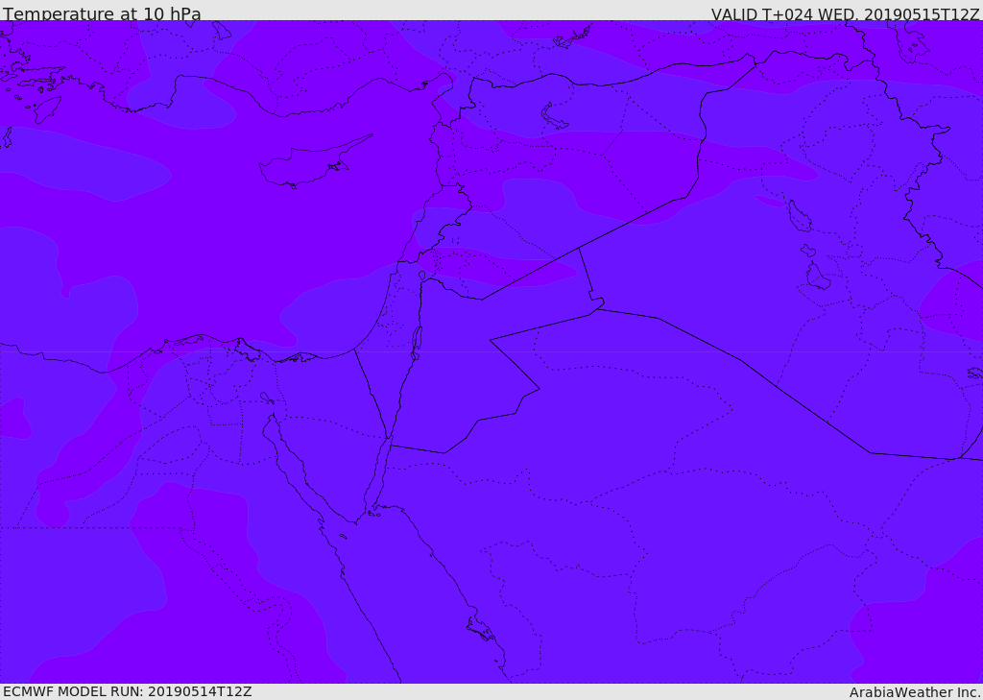Click the 'VALID T+024 WED. 20190515T12Z' label
The width and height of the screenshot is (983, 700).
pos(845,13)
